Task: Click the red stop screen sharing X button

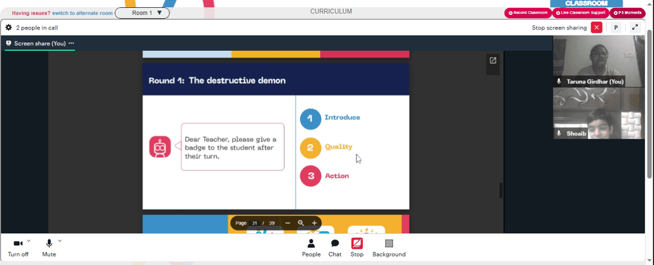Action: (596, 28)
